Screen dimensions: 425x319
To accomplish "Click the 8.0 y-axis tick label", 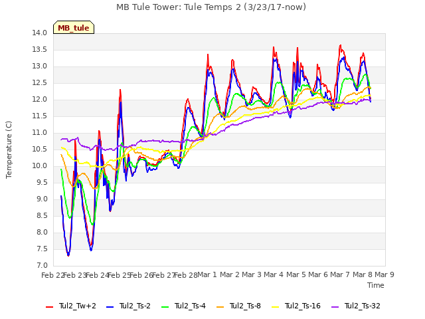I will pyautogui.click(x=42, y=232).
